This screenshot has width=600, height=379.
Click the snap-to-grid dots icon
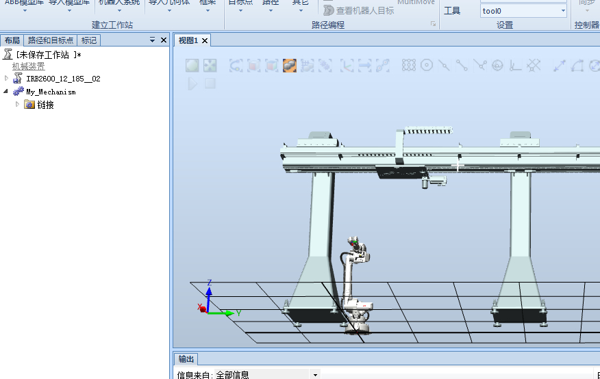coord(409,66)
